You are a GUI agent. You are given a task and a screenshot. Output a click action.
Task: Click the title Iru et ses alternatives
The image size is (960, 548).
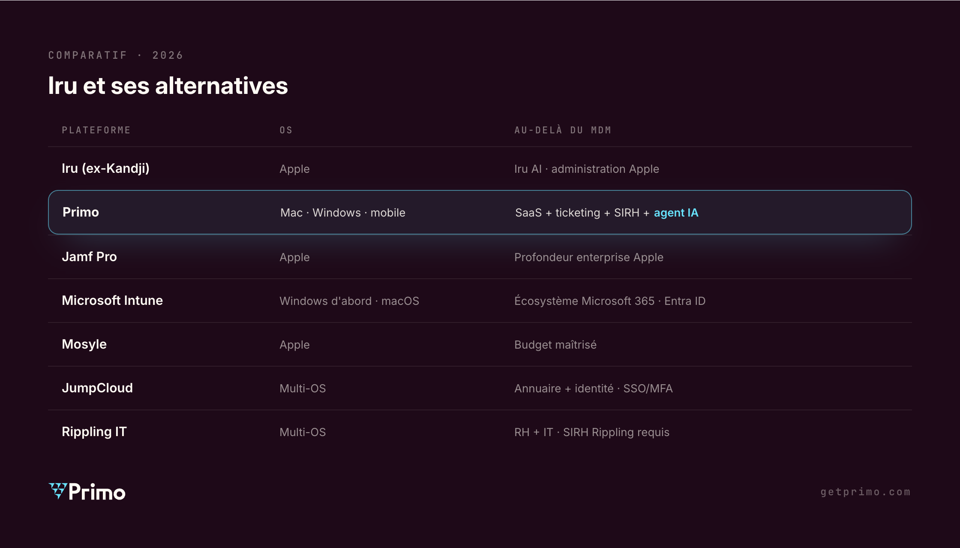click(168, 86)
